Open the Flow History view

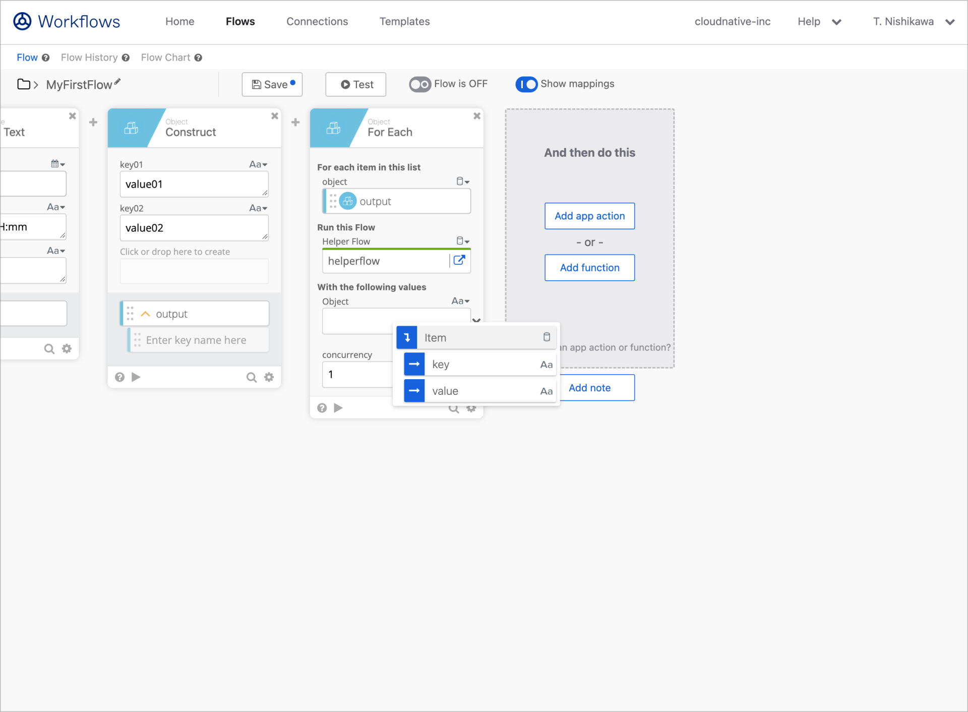[89, 57]
